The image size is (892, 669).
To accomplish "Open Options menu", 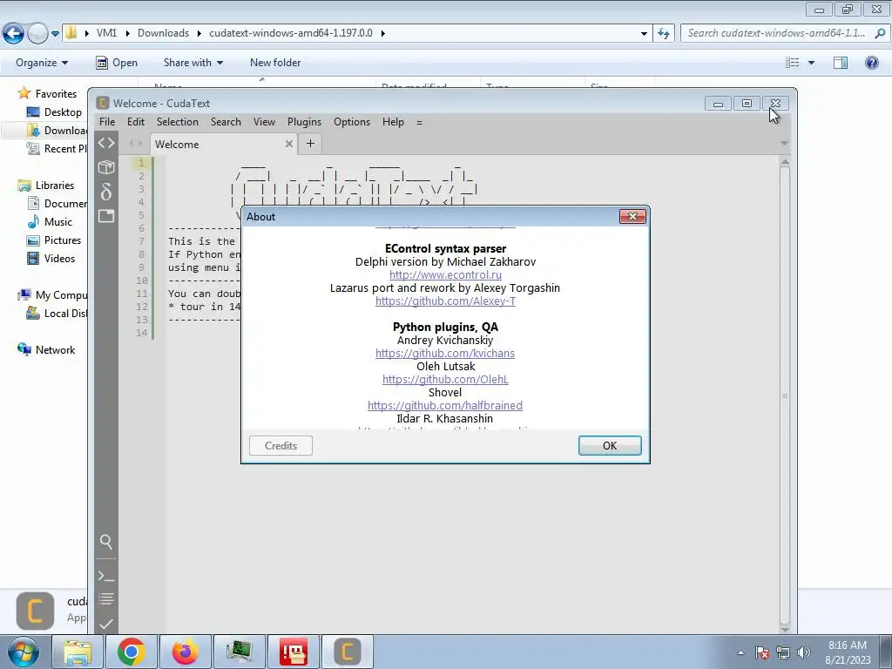I will click(352, 122).
